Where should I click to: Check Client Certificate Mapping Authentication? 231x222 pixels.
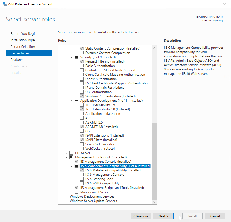tap(82, 74)
